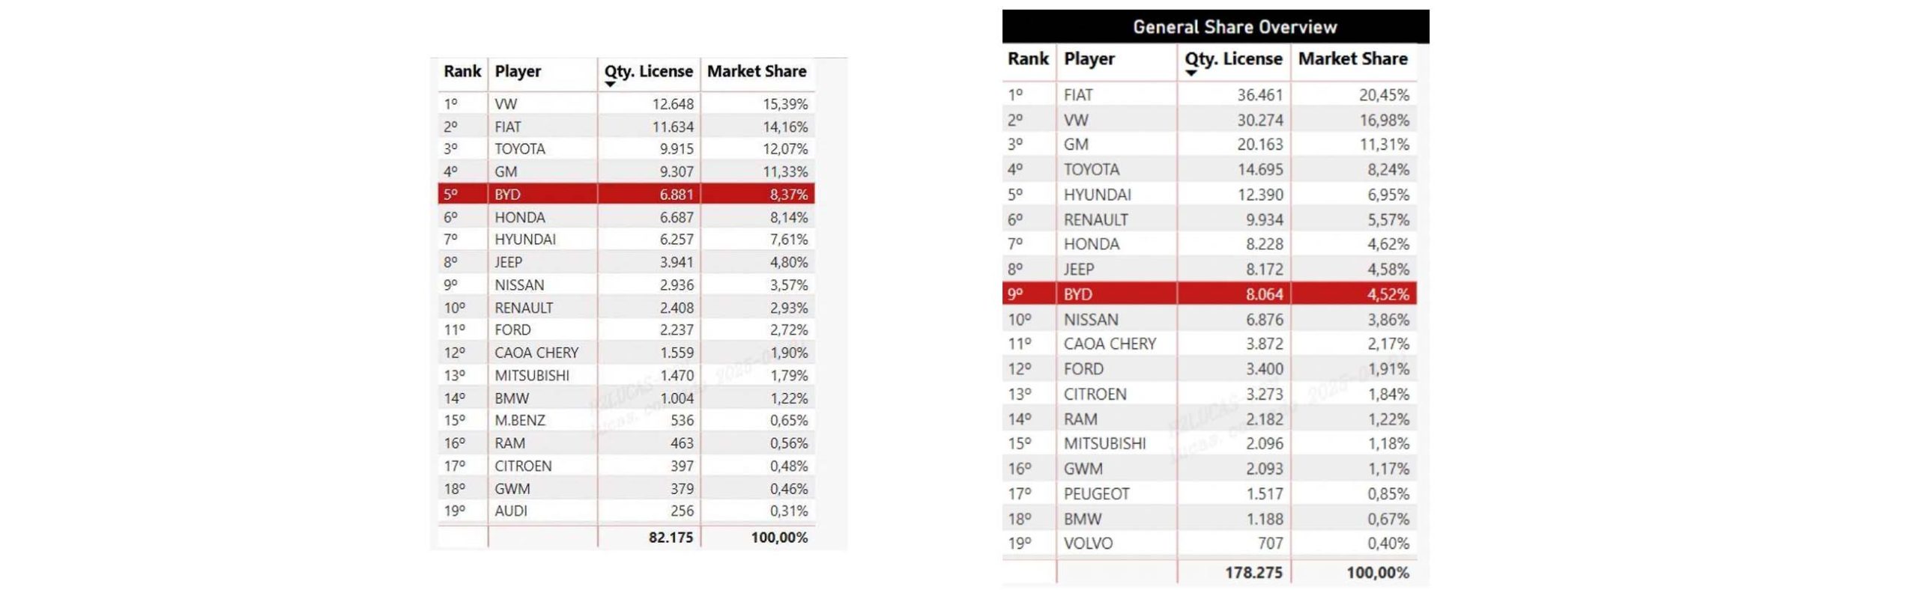The width and height of the screenshot is (1918, 590).
Task: Click the Player column header in left table
Action: (x=518, y=71)
